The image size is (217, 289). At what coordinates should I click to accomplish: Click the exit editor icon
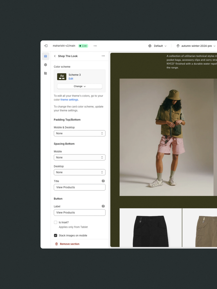point(46,46)
